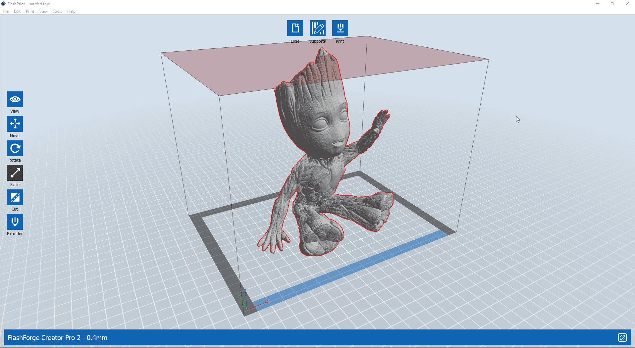Open the File menu

(5, 11)
